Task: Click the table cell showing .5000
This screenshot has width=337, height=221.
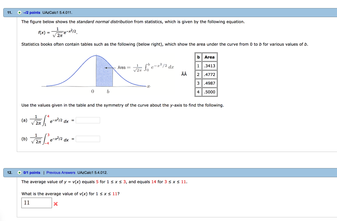Action: (210, 92)
